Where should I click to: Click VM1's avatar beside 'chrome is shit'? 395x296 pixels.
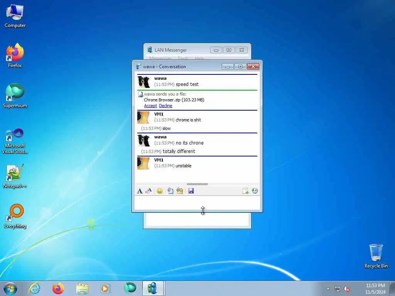[x=143, y=118]
